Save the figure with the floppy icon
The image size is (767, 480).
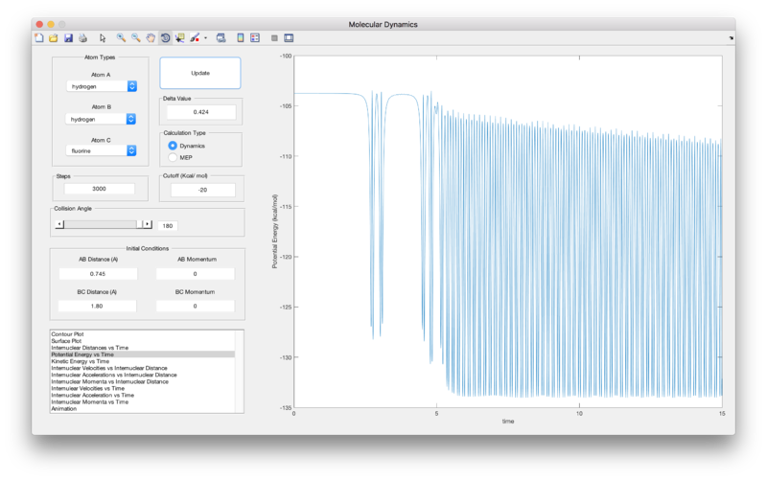coord(68,38)
